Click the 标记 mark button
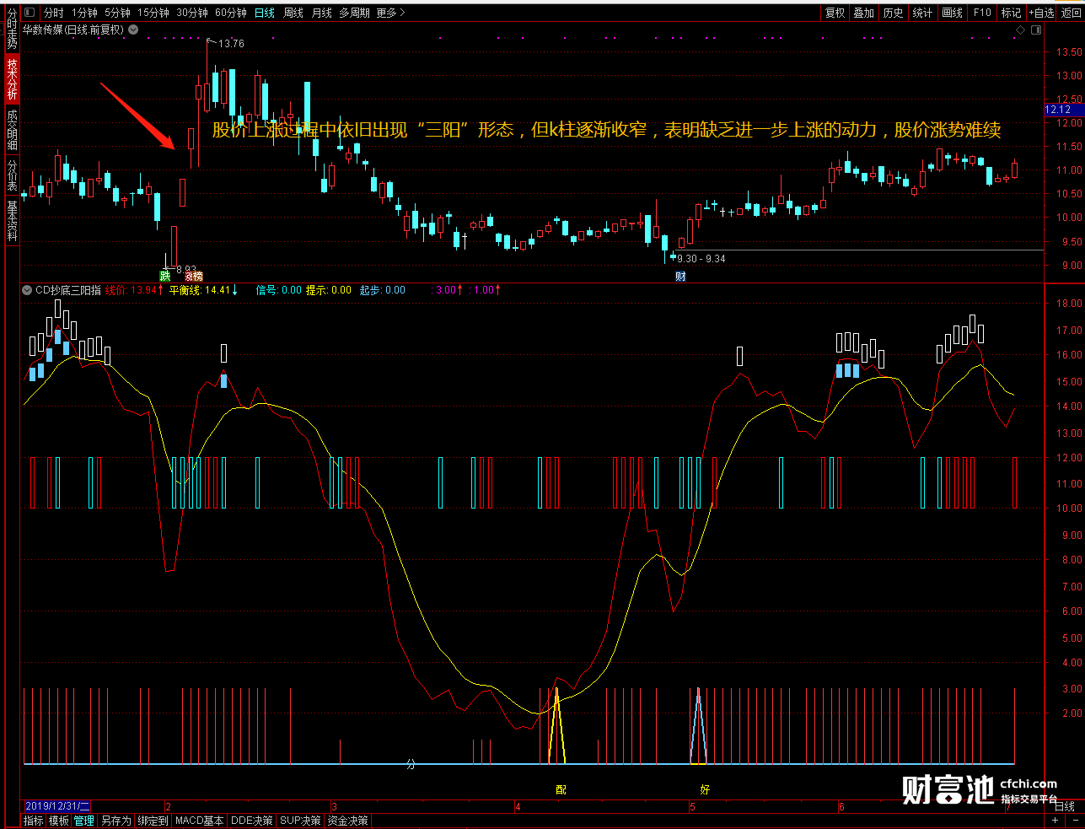Screen dimensions: 1085x829 pos(1012,13)
